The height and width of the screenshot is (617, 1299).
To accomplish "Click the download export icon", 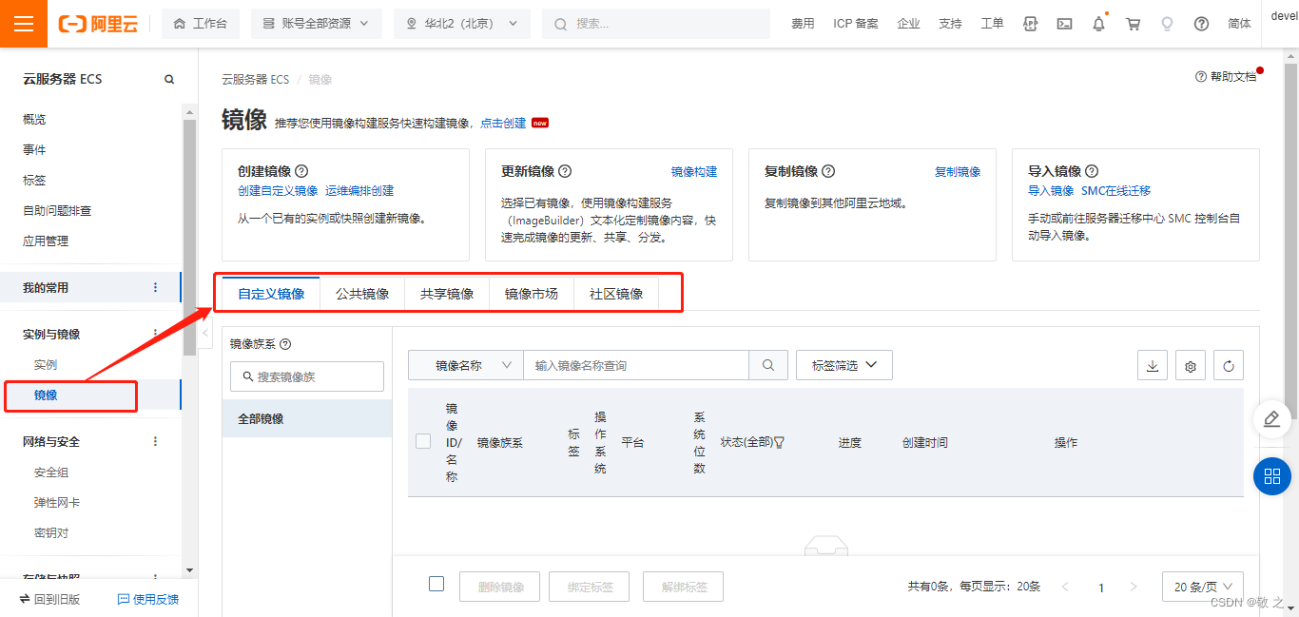I will pos(1153,365).
